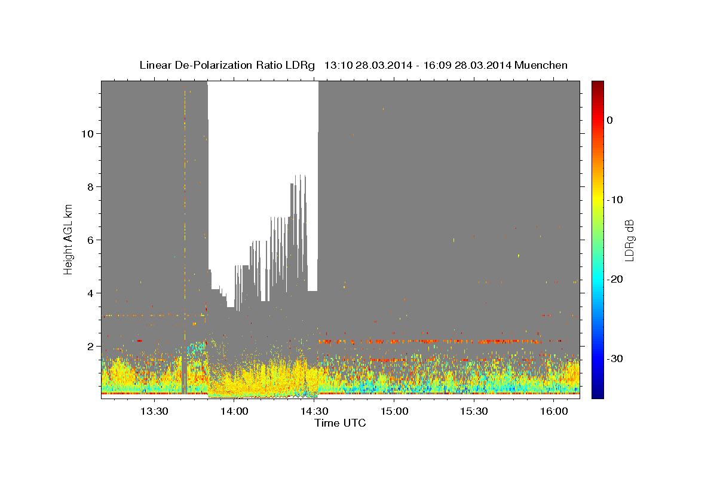Click the colorbar value label 0
Screen dimensions: 717x478
pyautogui.click(x=610, y=120)
